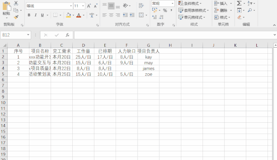Open the 字体 dialog launcher

coord(97,25)
